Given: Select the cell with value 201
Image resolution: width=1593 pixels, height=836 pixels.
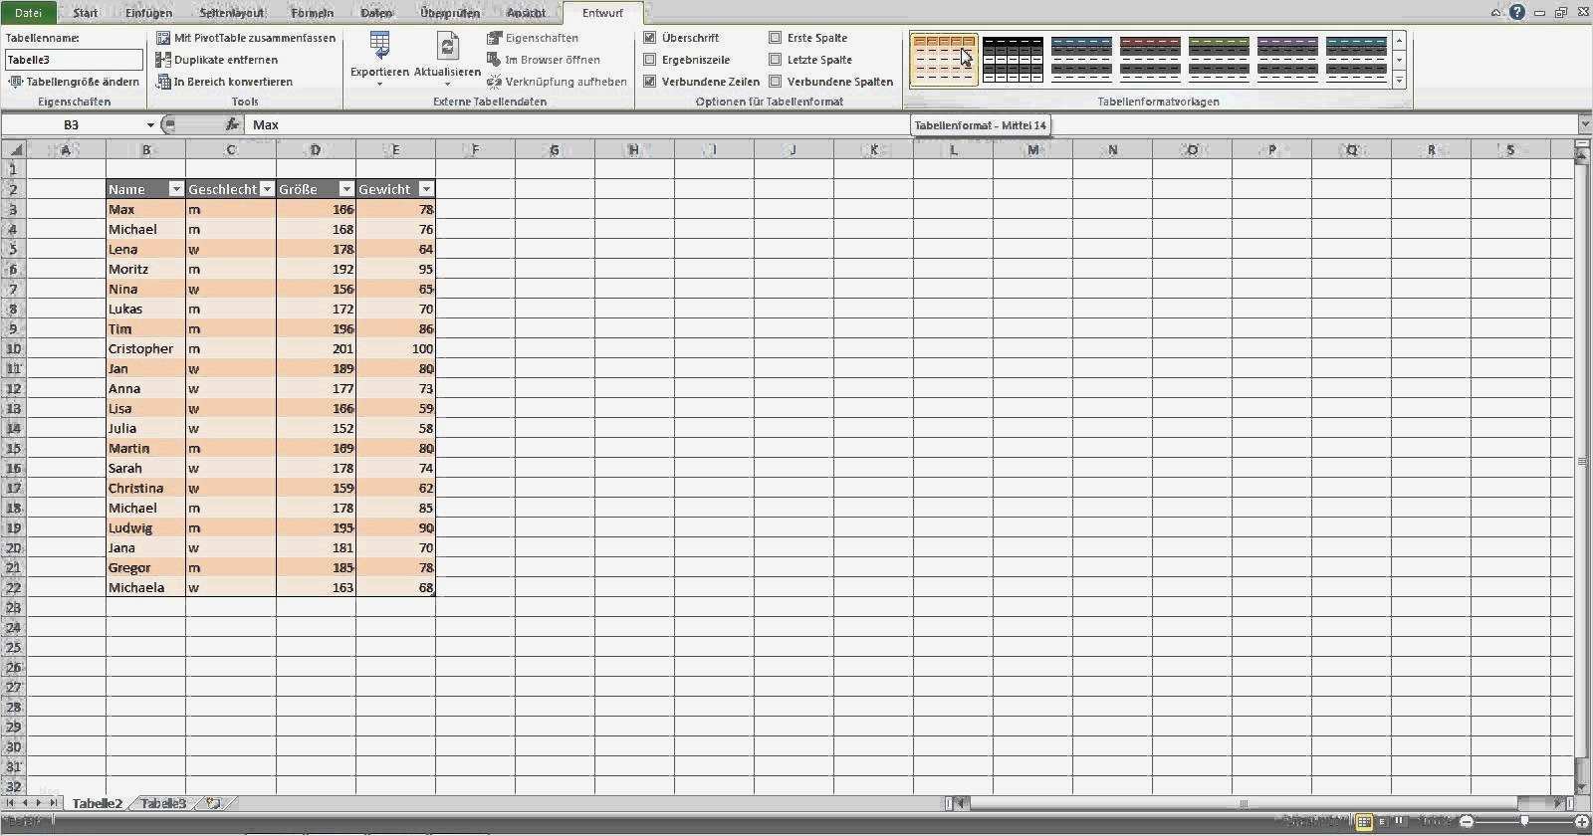Looking at the screenshot, I should click(316, 348).
